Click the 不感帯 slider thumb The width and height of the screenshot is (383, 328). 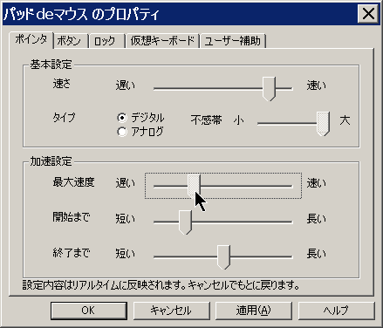point(323,124)
